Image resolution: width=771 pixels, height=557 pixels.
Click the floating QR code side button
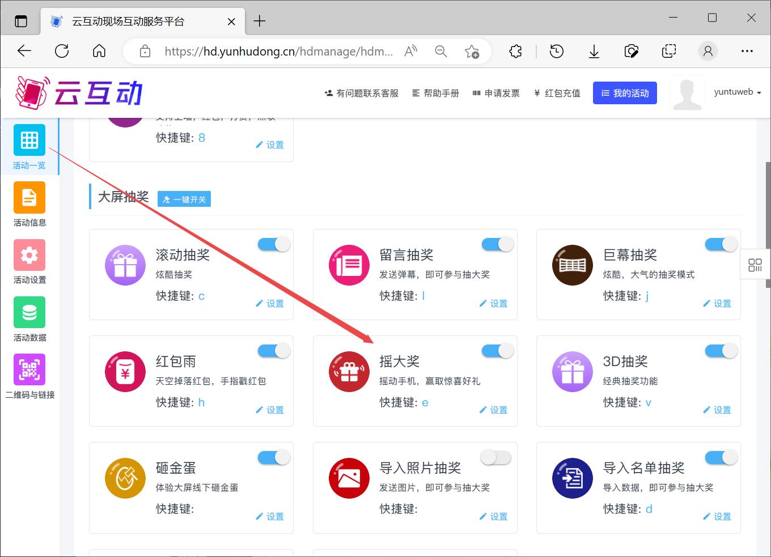pos(755,265)
